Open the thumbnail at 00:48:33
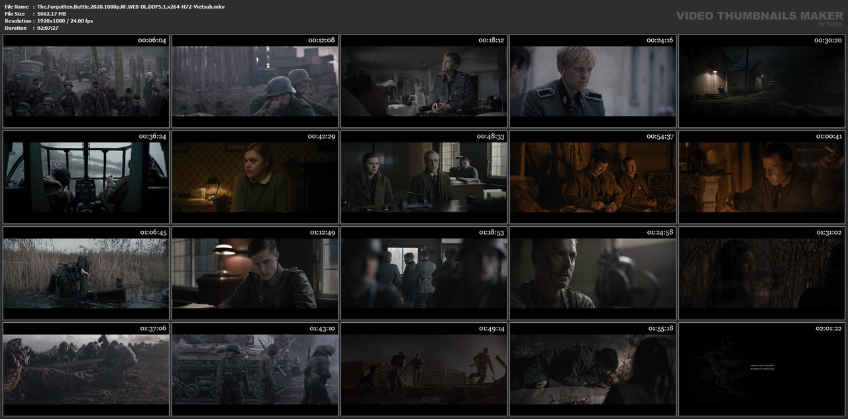 point(424,177)
